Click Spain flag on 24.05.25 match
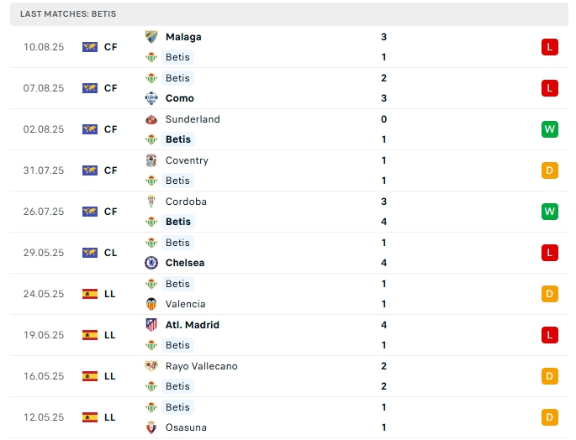 click(x=90, y=294)
